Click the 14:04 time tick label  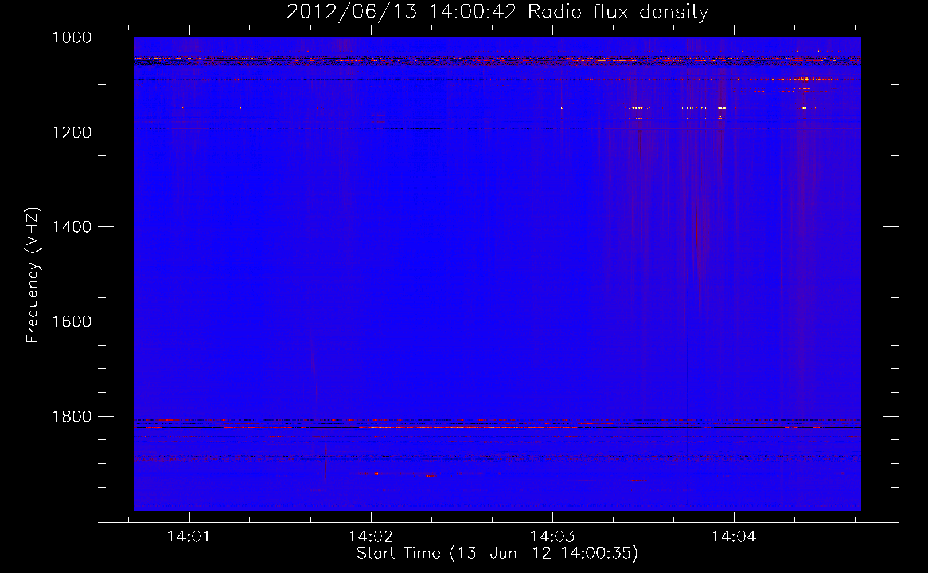(x=734, y=536)
